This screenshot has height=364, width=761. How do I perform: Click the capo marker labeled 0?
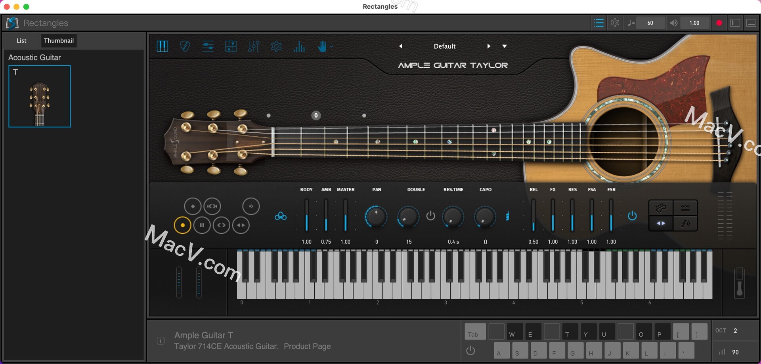coord(316,116)
